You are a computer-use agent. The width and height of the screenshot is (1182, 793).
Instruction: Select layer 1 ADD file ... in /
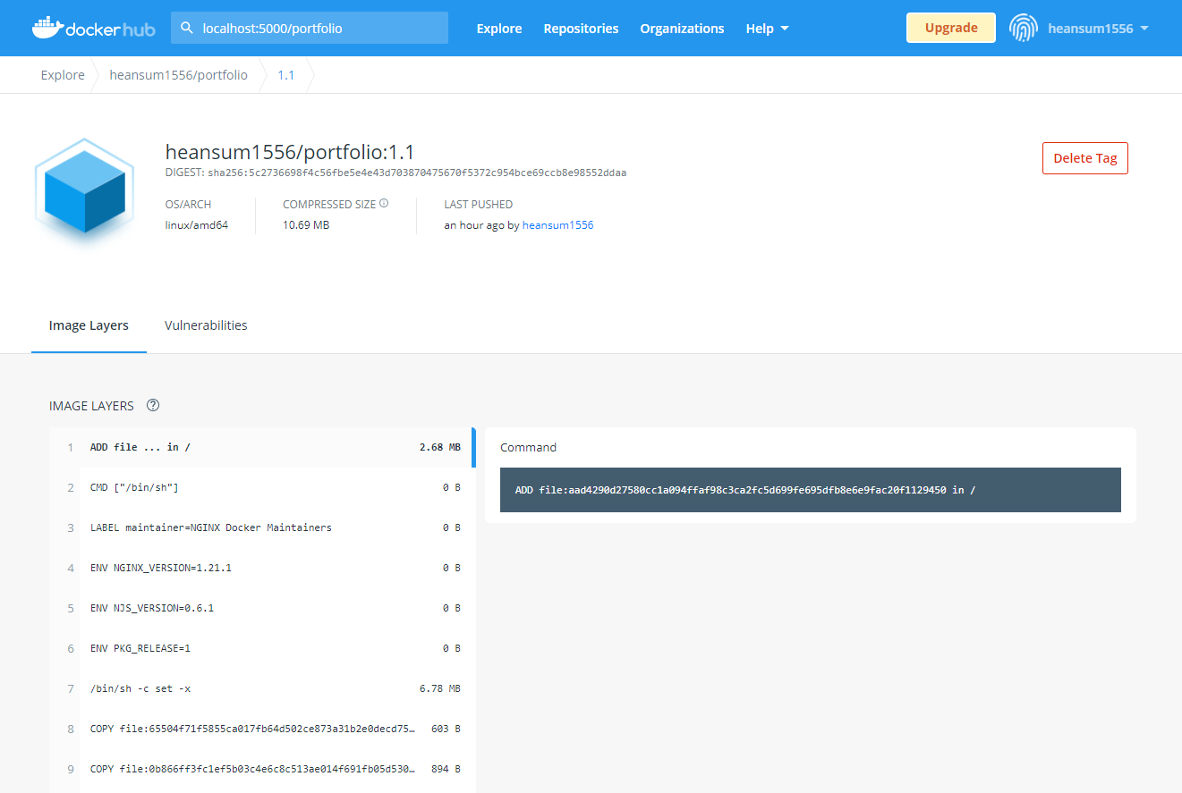[262, 447]
